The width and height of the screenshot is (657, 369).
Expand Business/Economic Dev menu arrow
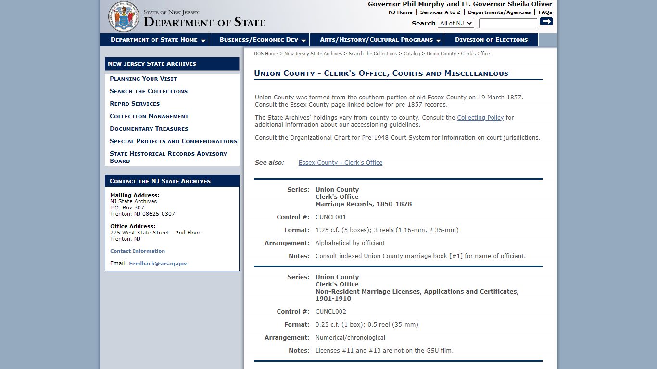303,41
